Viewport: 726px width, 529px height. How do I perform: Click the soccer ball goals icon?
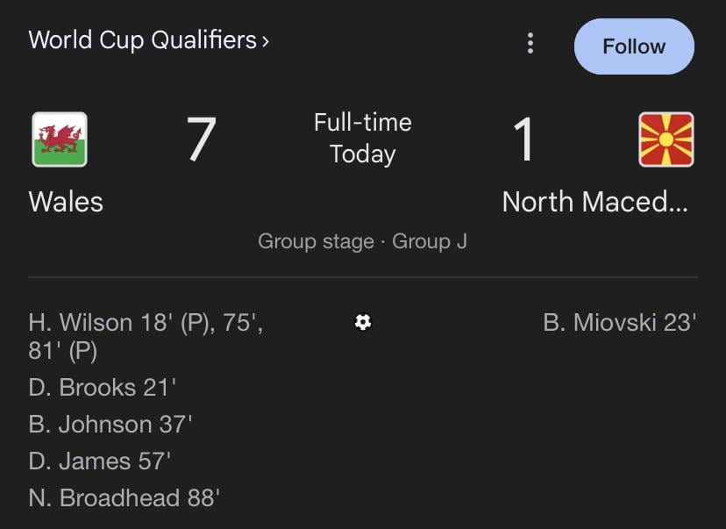tap(363, 322)
